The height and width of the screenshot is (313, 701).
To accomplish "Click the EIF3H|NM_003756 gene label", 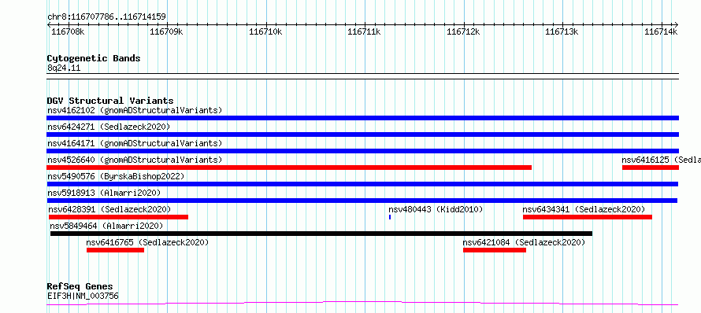I will pyautogui.click(x=83, y=296).
